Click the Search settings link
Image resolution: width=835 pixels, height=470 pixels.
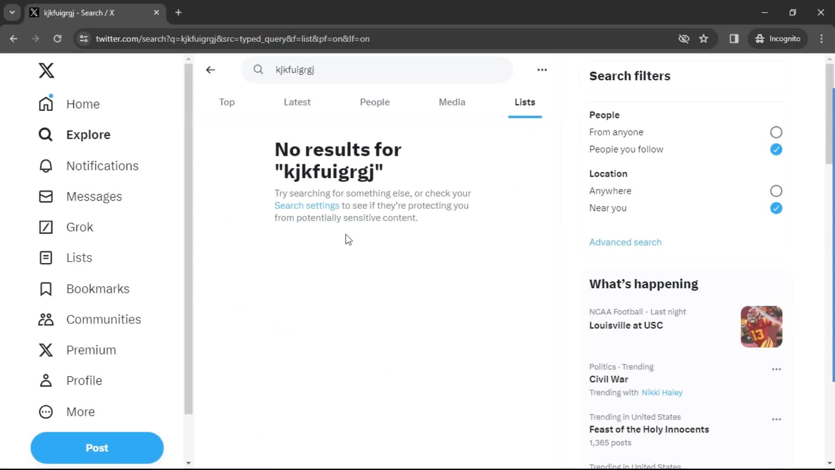tap(307, 205)
